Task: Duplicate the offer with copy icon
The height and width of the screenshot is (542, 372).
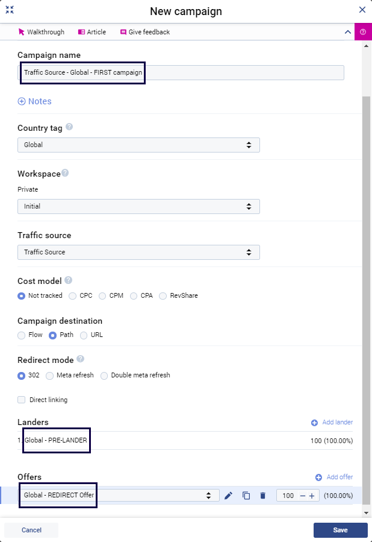Action: [246, 496]
